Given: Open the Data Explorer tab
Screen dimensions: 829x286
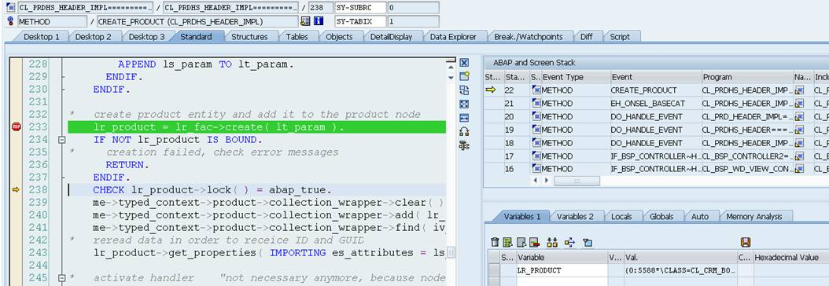Looking at the screenshot, I should [x=453, y=36].
